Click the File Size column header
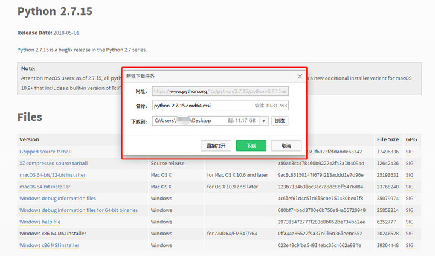 point(388,139)
